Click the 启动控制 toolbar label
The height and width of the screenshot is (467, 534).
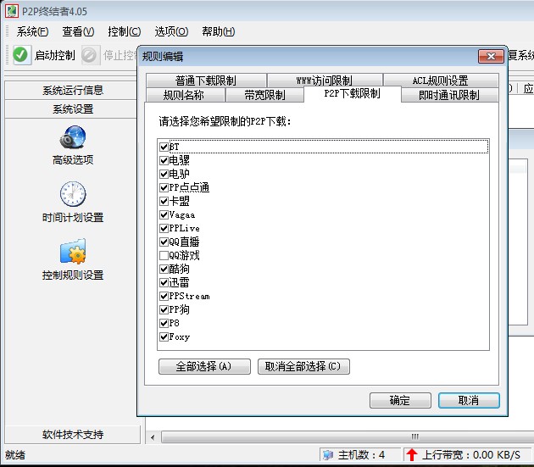point(54,55)
